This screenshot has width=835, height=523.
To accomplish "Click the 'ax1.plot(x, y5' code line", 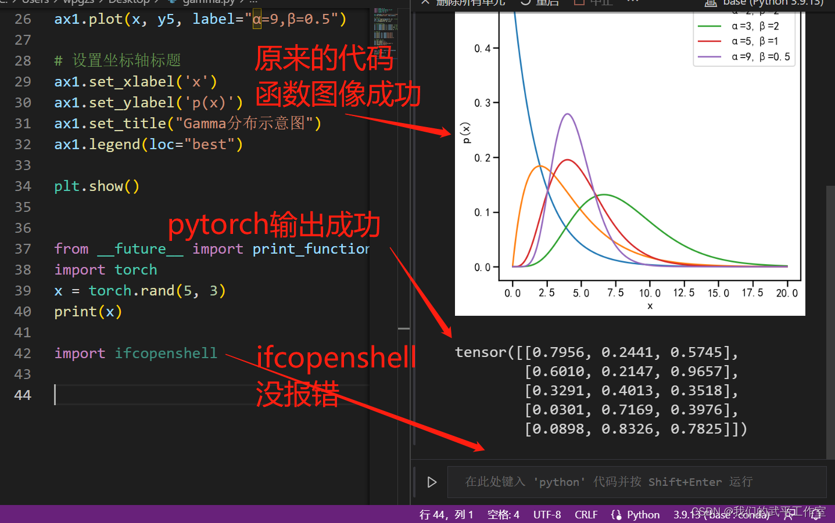I will 200,19.
